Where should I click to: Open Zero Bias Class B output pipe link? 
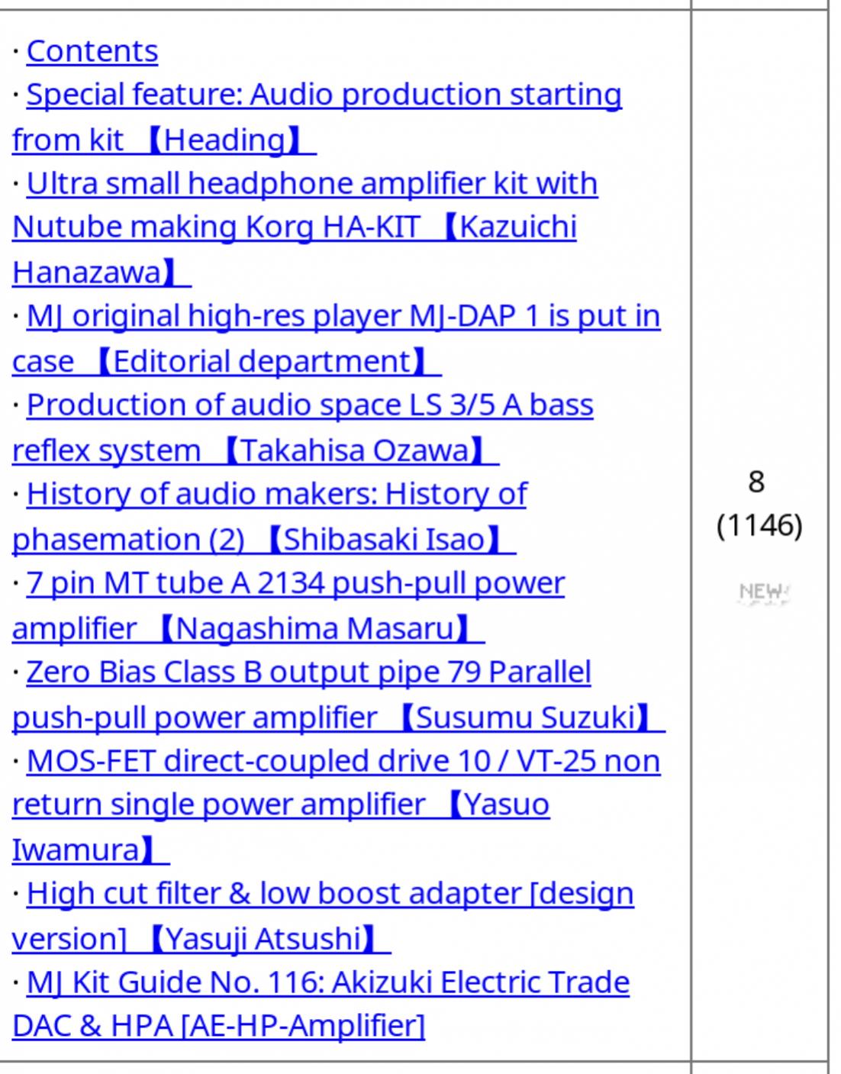pyautogui.click(x=309, y=672)
